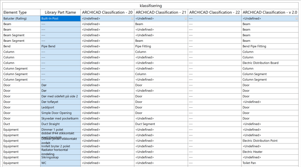Click the Leddport library part cell
The image size is (301, 167).
[x=60, y=107]
